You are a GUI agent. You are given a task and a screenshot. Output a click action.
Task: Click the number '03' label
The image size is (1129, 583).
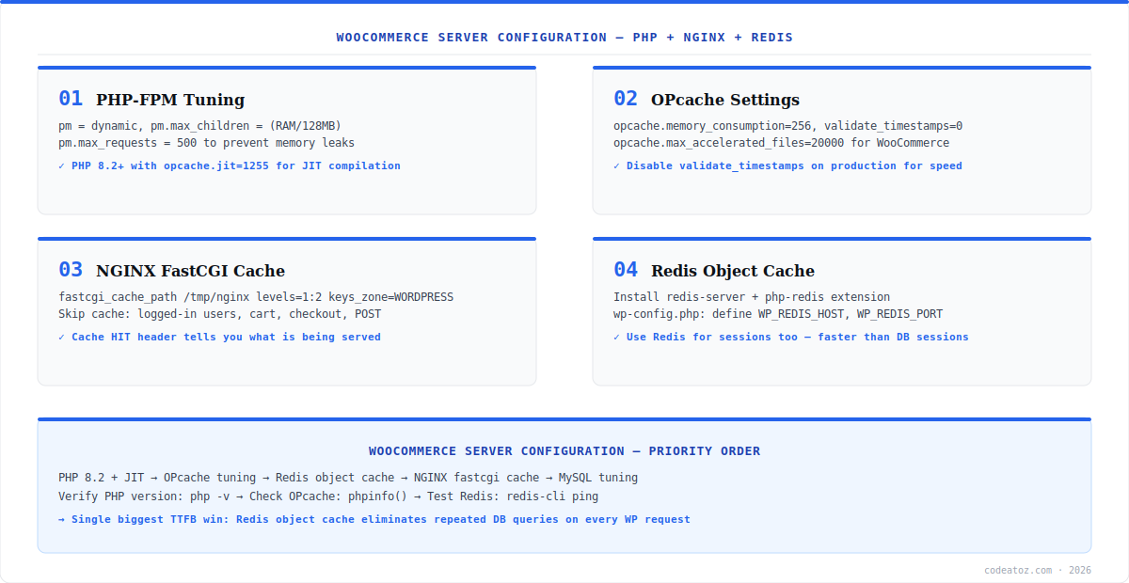(71, 270)
